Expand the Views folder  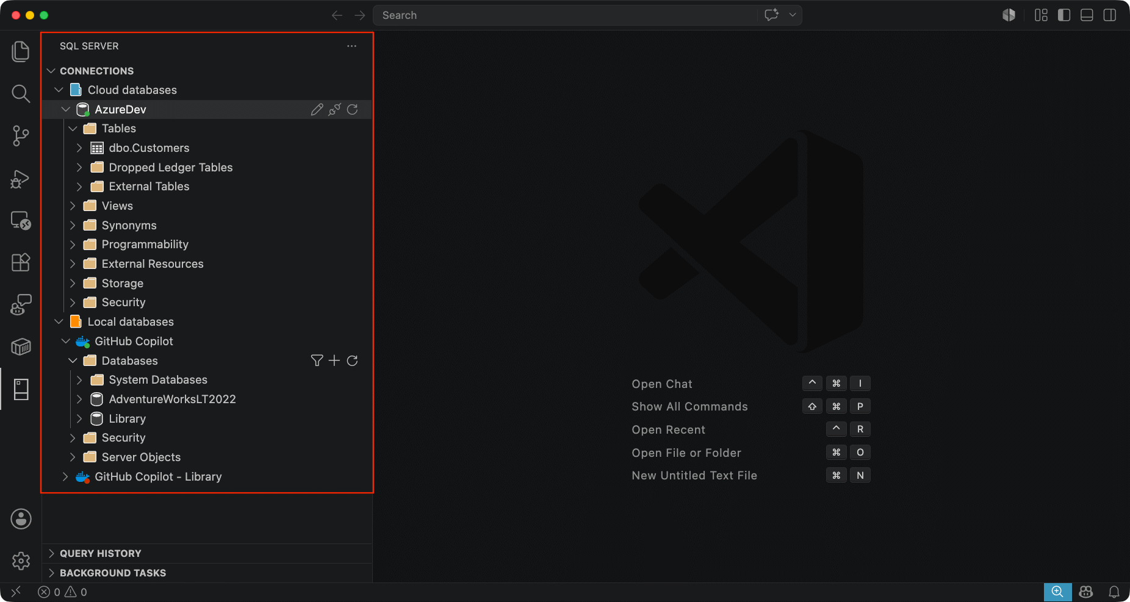point(73,206)
